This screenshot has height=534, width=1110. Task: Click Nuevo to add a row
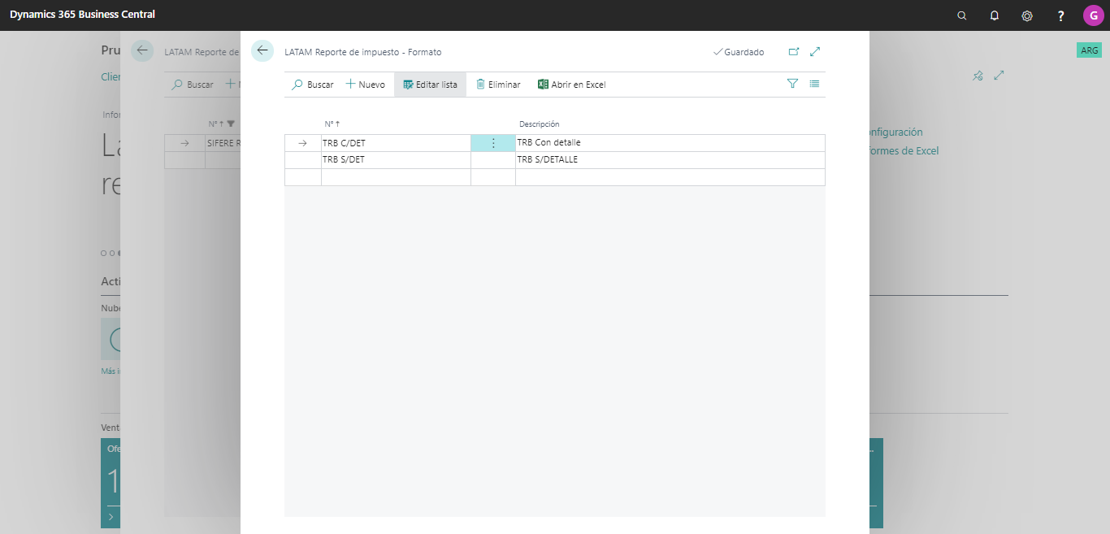pyautogui.click(x=366, y=85)
